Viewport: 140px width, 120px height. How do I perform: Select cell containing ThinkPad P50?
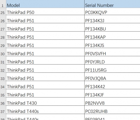pos(45,11)
